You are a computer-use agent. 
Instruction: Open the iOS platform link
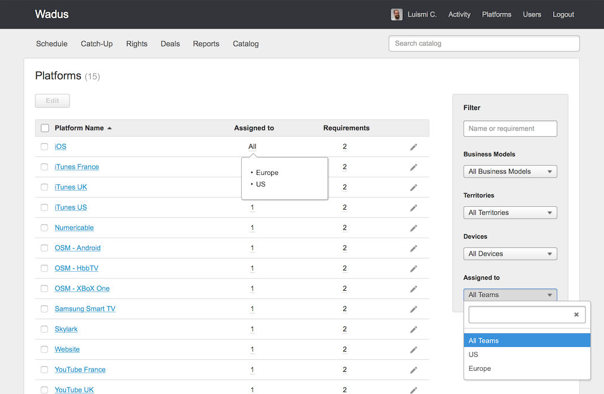pos(60,147)
